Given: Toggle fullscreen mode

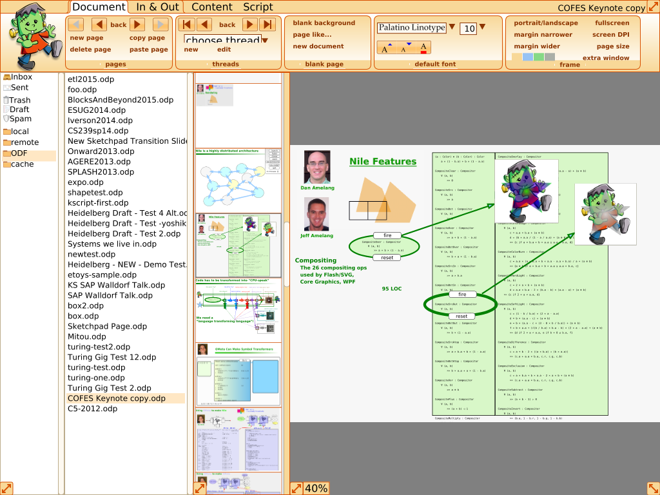Looking at the screenshot, I should [612, 23].
